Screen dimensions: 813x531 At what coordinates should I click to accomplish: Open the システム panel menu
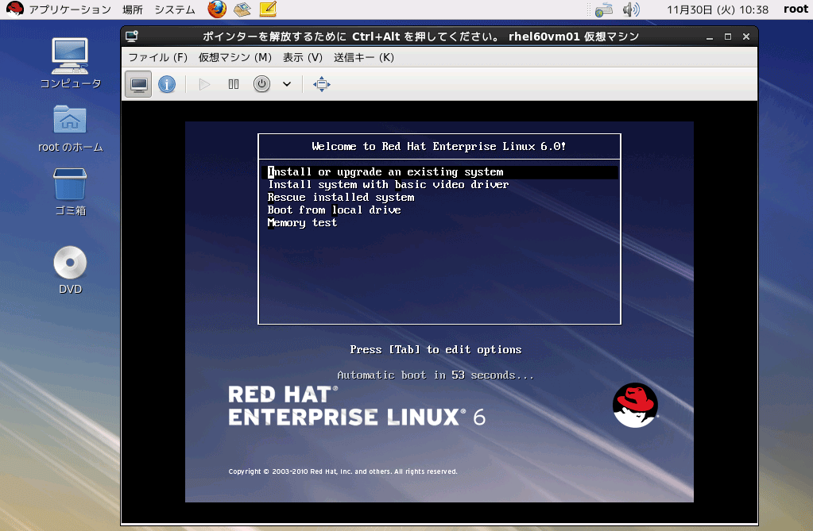pos(175,10)
